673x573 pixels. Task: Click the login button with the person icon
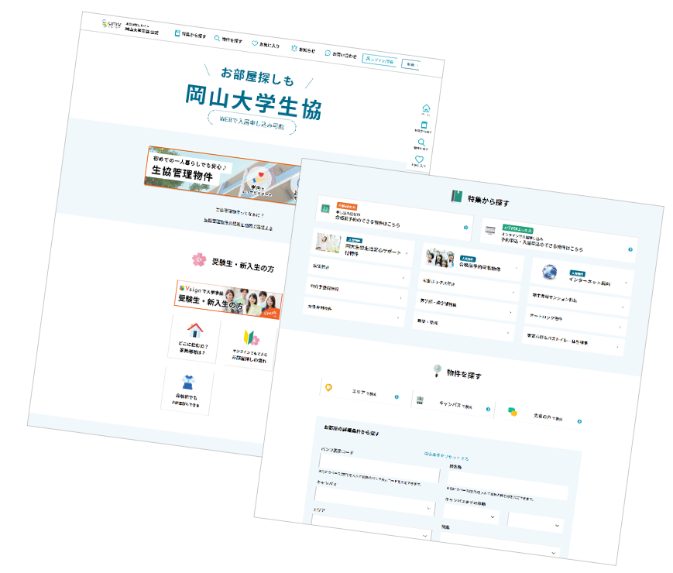click(x=379, y=60)
